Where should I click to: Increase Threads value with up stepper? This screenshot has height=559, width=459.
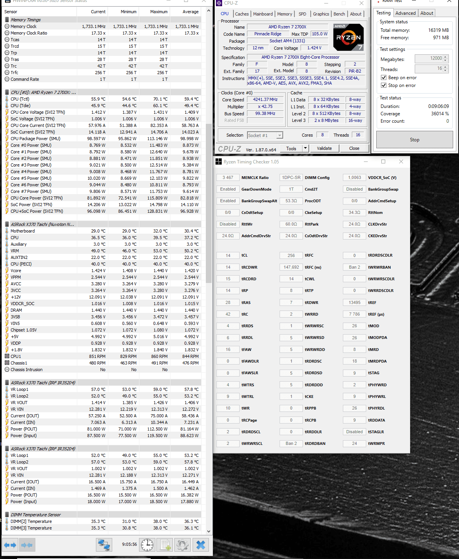click(446, 67)
